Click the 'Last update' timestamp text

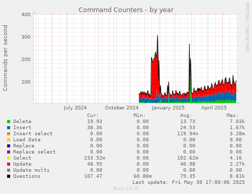189,182
